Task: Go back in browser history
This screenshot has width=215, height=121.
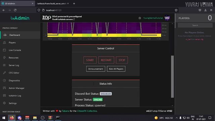Action: pyautogui.click(x=4, y=10)
